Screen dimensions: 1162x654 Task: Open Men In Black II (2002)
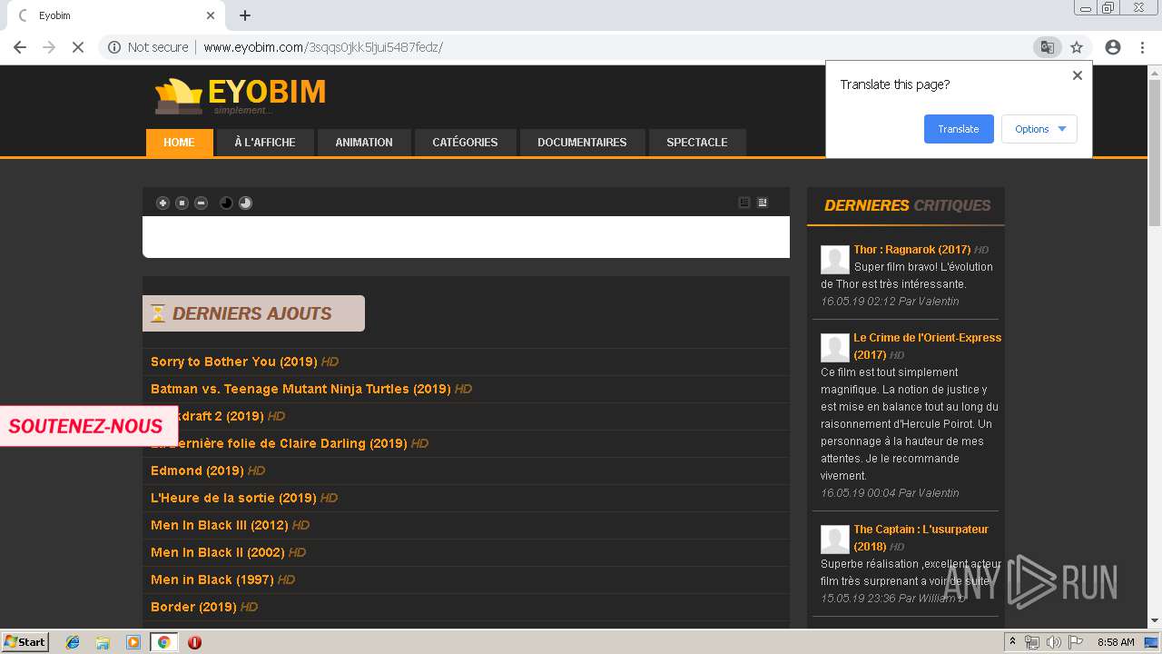pos(217,552)
